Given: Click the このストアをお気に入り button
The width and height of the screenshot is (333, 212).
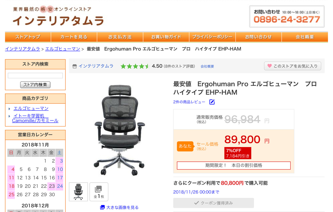Looking at the screenshot, I should point(292,66).
